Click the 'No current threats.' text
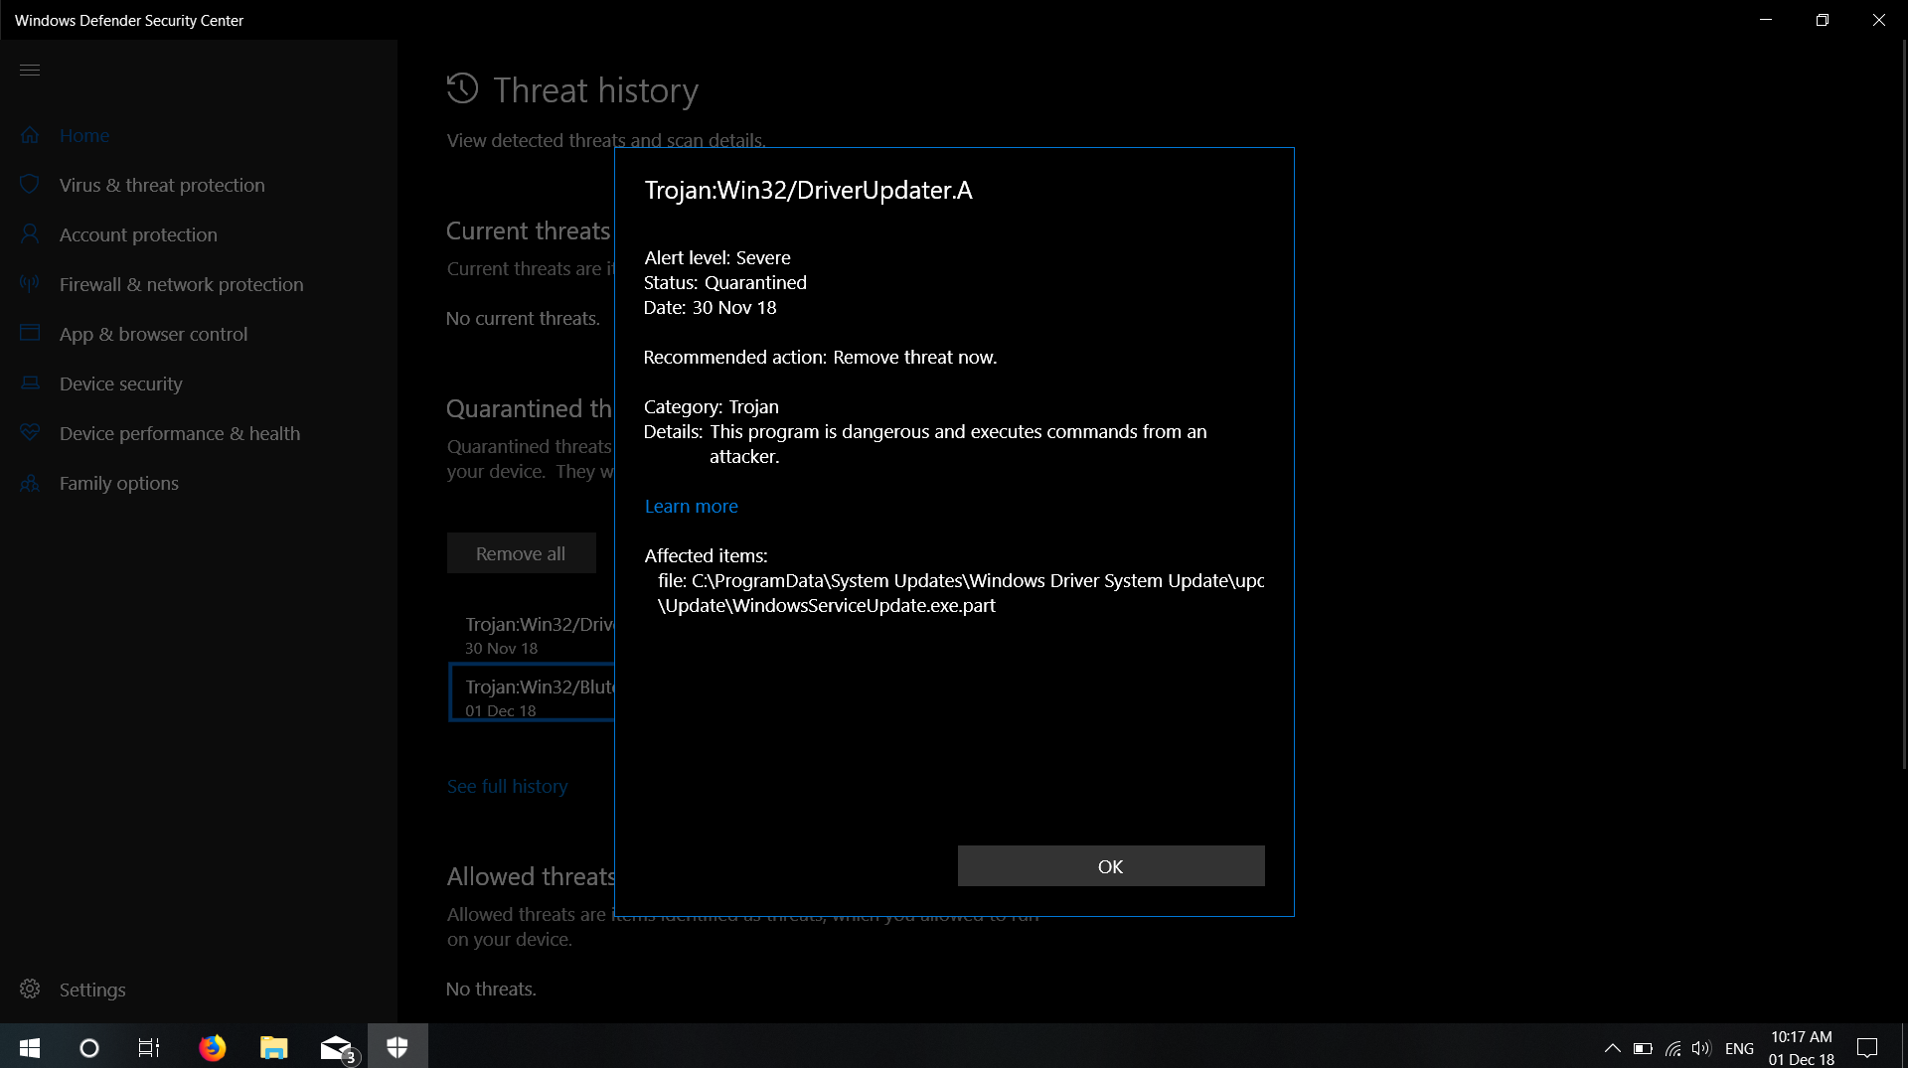 point(523,318)
